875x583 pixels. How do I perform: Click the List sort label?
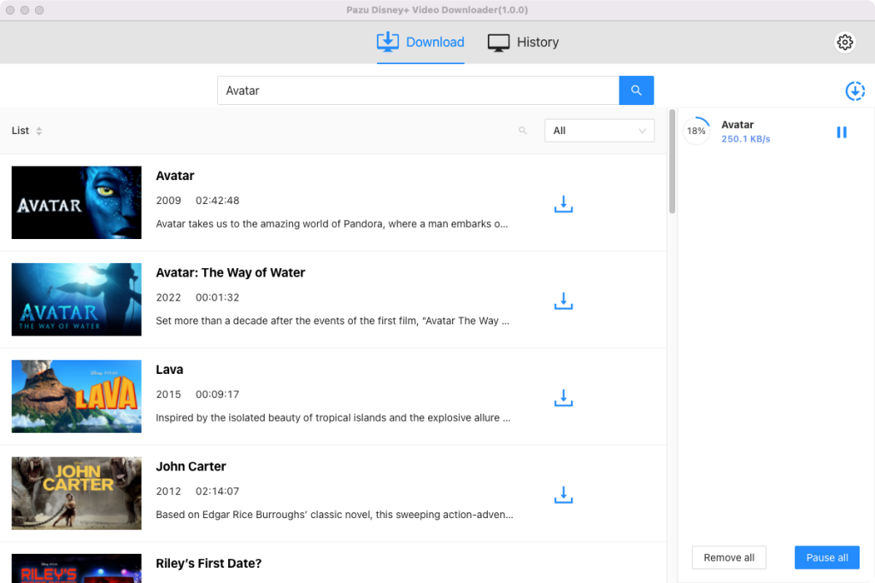pyautogui.click(x=21, y=131)
